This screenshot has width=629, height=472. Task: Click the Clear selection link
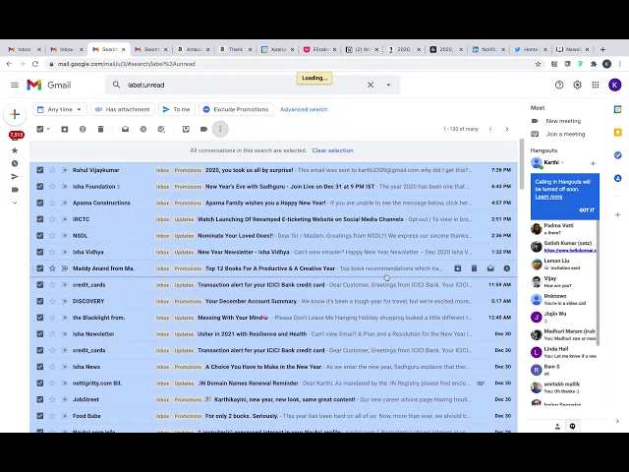332,150
